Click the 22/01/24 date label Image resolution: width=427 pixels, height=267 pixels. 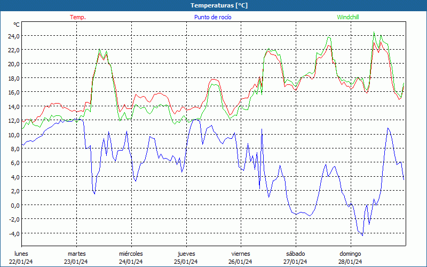(21, 262)
